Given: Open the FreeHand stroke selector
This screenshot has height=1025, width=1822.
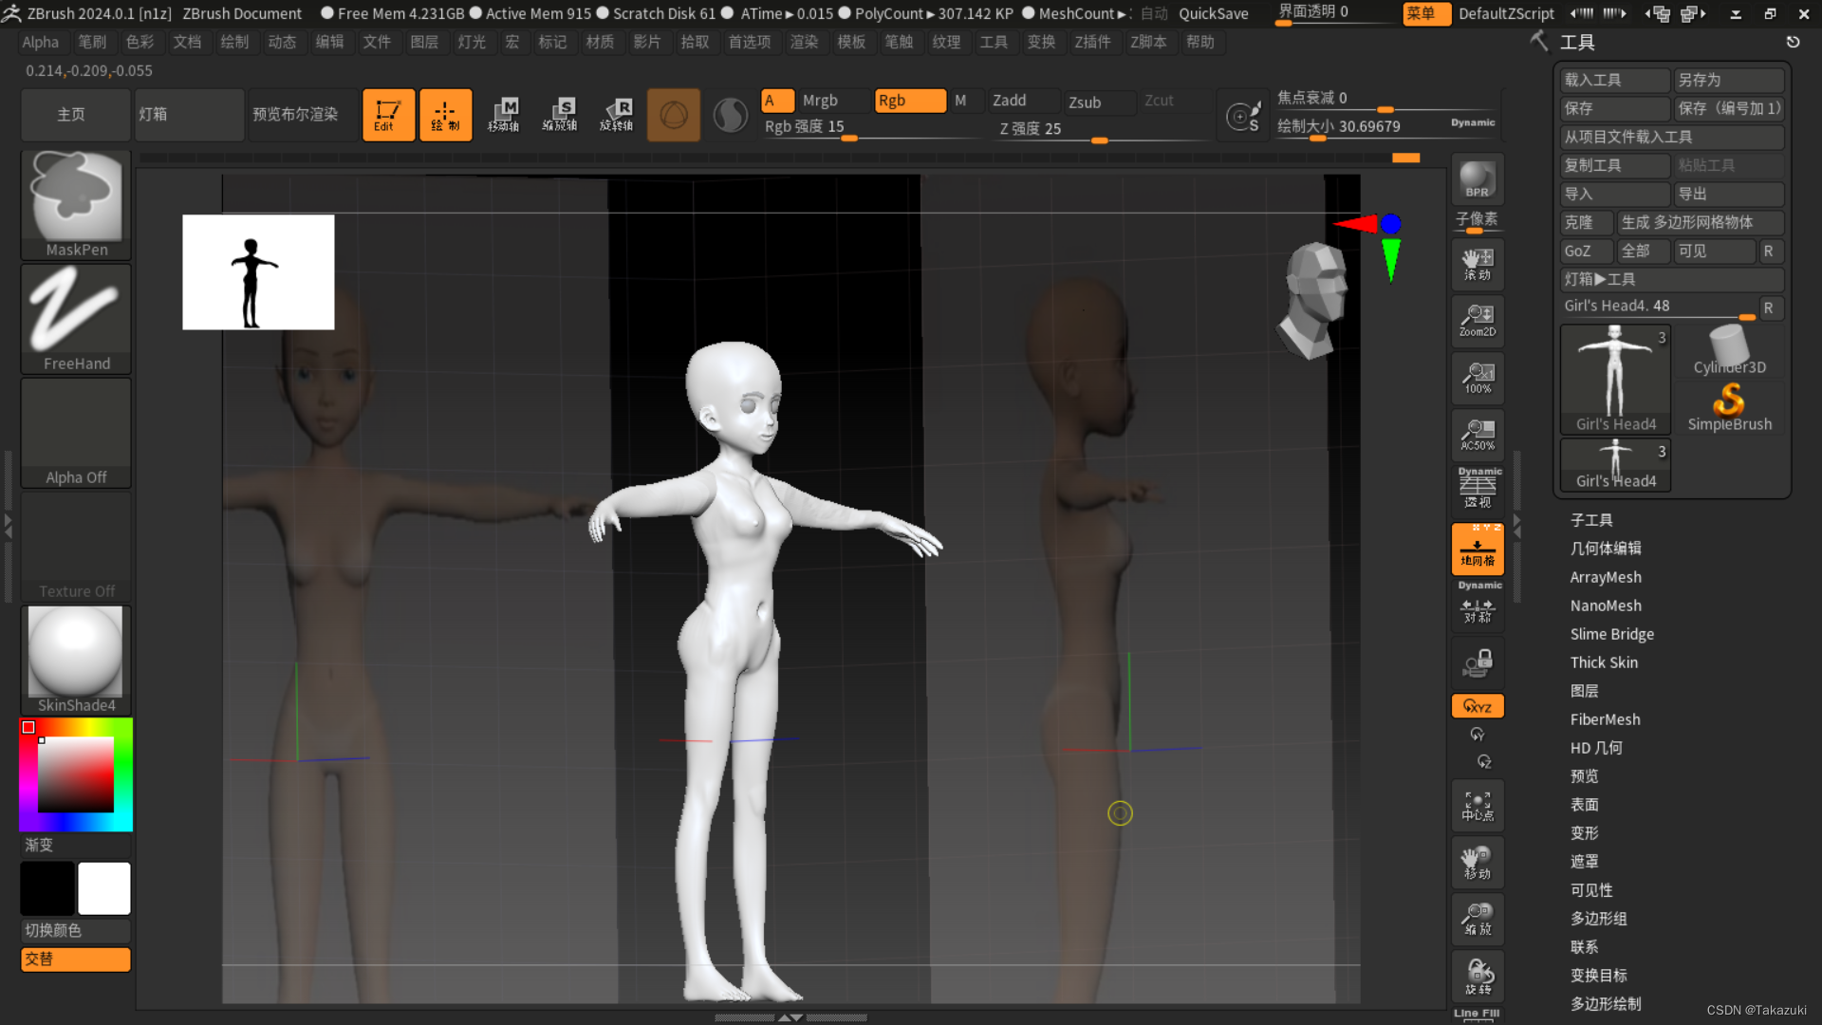Looking at the screenshot, I should 76,316.
